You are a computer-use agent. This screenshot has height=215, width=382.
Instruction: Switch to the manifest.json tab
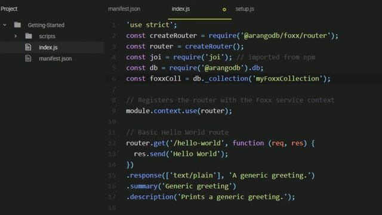tap(124, 9)
